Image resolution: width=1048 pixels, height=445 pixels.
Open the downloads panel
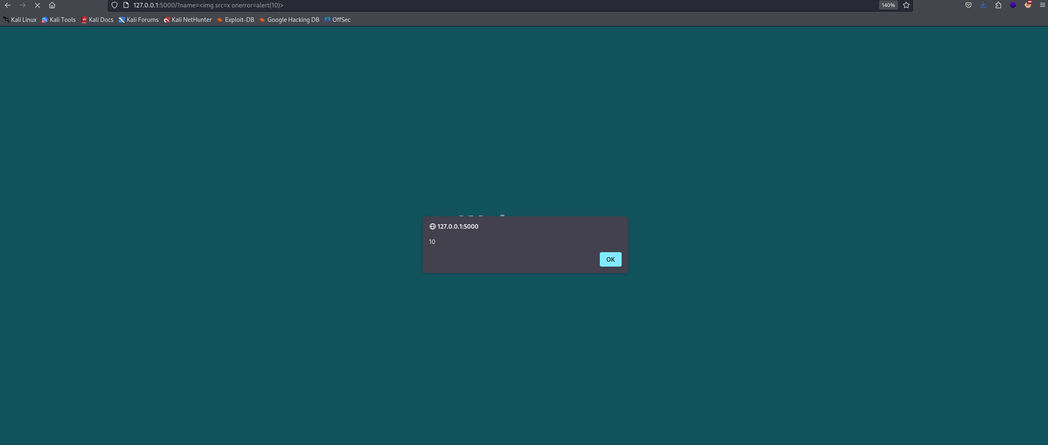[x=983, y=5]
